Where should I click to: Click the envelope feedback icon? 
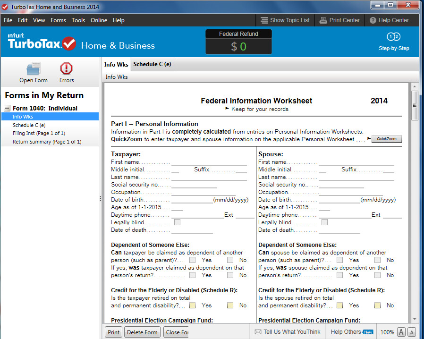point(258,332)
